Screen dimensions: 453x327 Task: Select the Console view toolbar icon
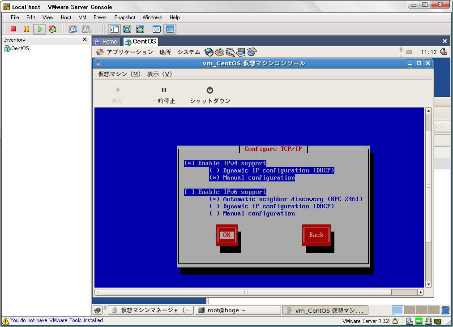click(x=170, y=29)
